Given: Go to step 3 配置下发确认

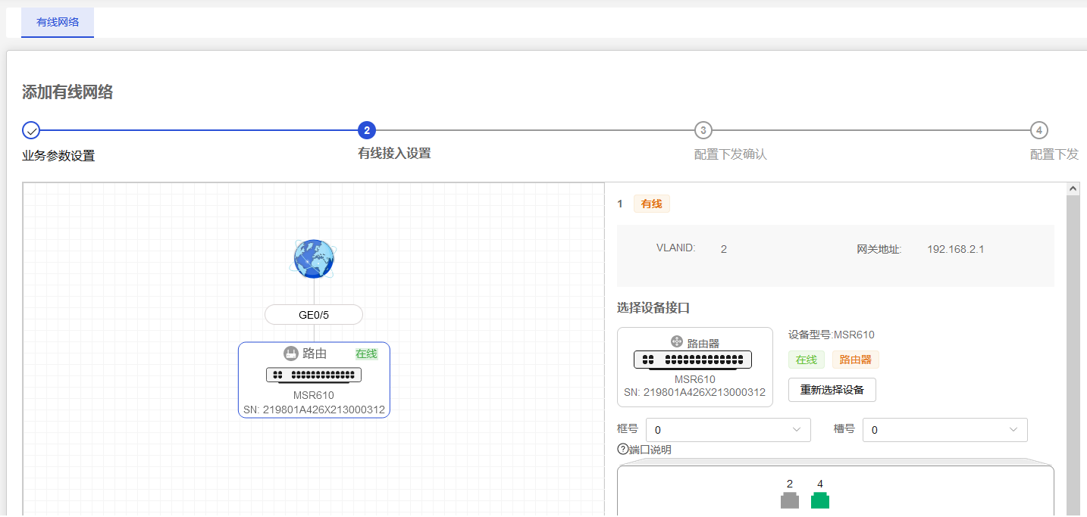Looking at the screenshot, I should [703, 130].
